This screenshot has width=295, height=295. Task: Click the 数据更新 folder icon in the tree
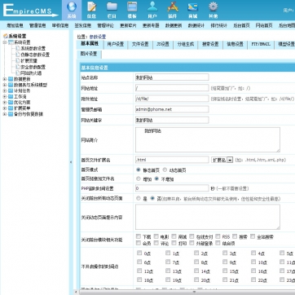point(11,79)
